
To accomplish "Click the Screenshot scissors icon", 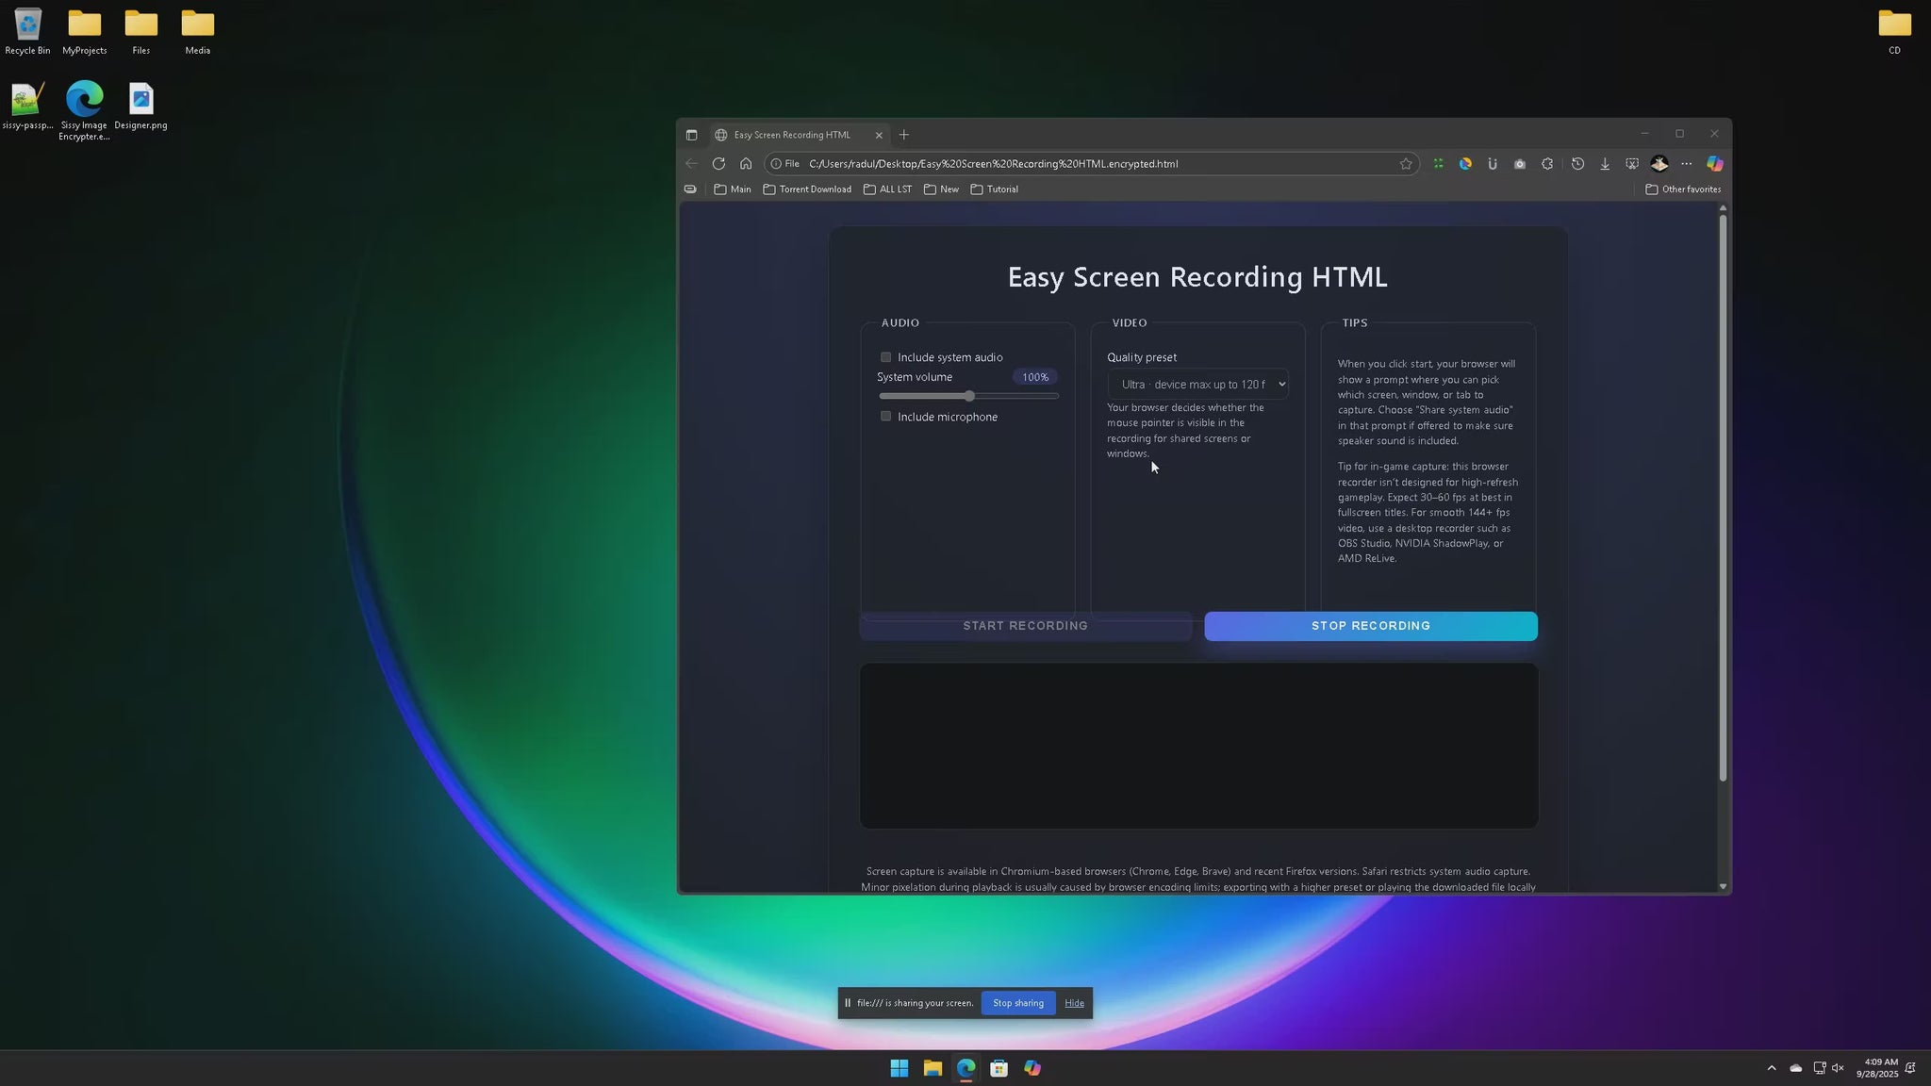I will click(1632, 164).
